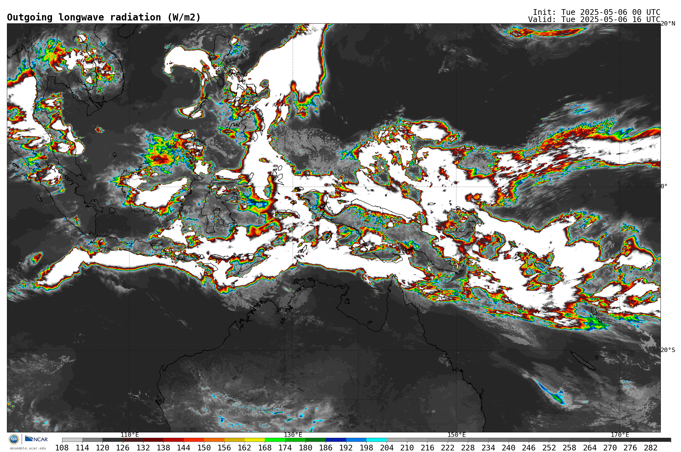Pick the red swatch between 138 and 144
The image size is (681, 452).
pos(174,440)
